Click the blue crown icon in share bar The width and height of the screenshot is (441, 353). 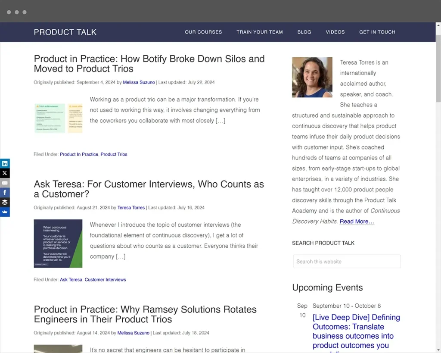5,212
